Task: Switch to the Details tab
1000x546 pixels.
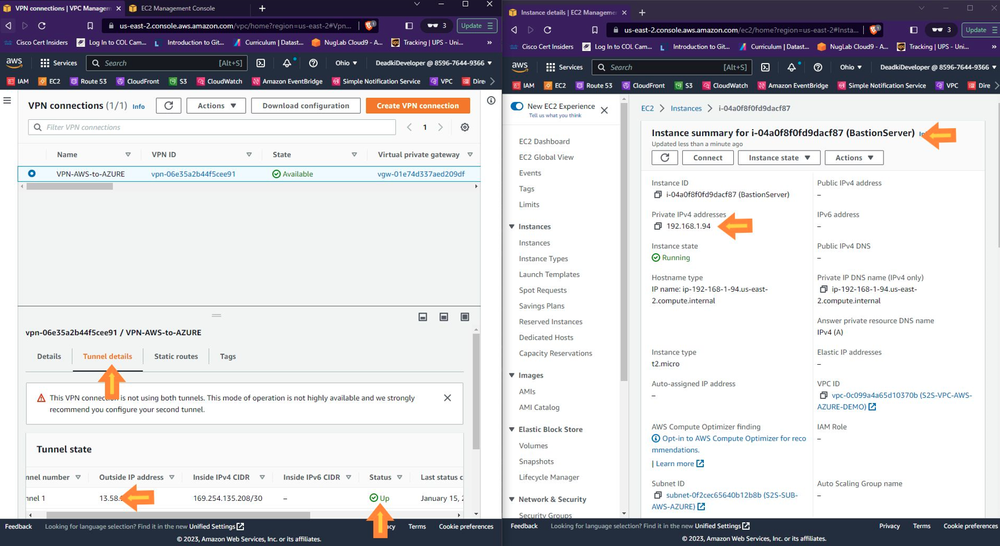Action: [49, 356]
